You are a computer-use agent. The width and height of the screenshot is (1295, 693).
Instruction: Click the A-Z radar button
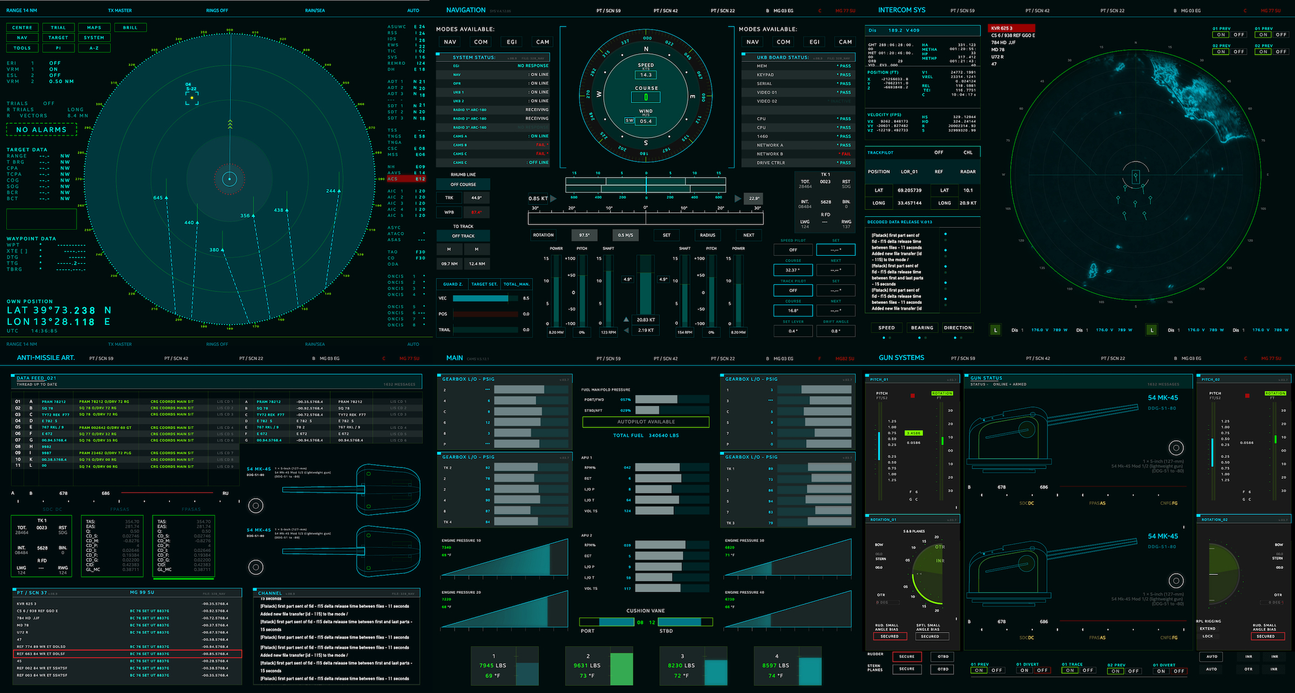click(94, 48)
